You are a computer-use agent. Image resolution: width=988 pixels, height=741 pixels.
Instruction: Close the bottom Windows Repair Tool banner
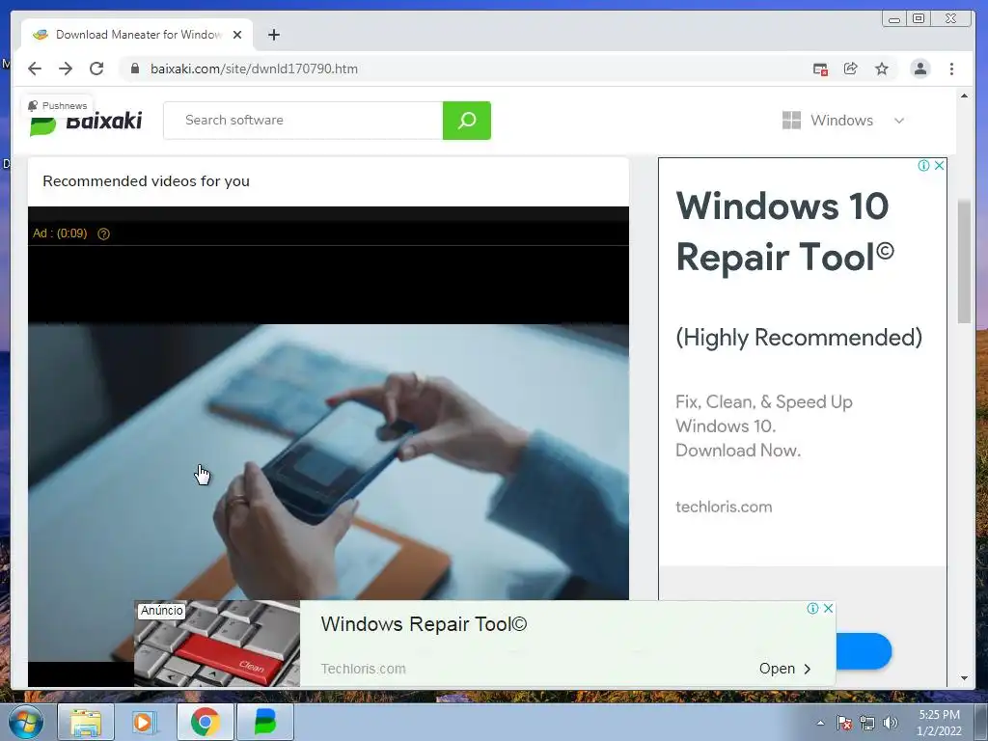(x=828, y=608)
